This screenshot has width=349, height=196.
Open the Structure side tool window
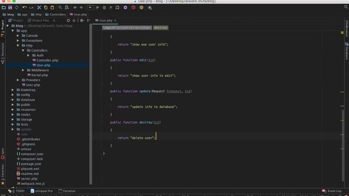click(x=3, y=53)
